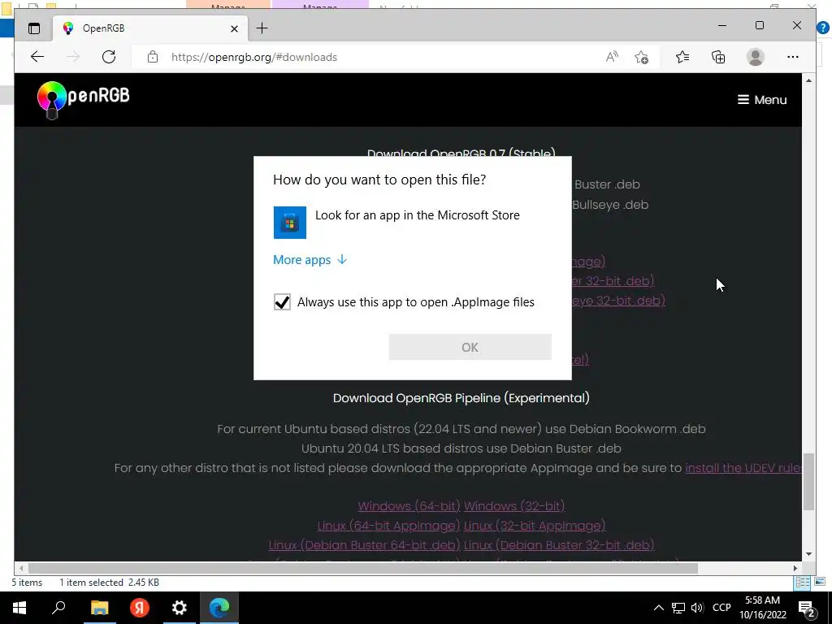View site info via the lock icon
832x624 pixels.
[153, 57]
